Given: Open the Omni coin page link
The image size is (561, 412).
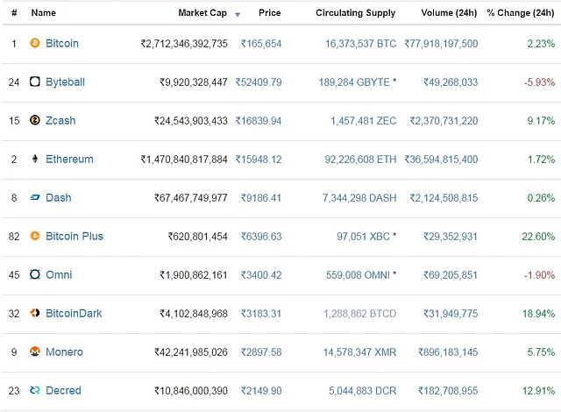Looking at the screenshot, I should [59, 274].
